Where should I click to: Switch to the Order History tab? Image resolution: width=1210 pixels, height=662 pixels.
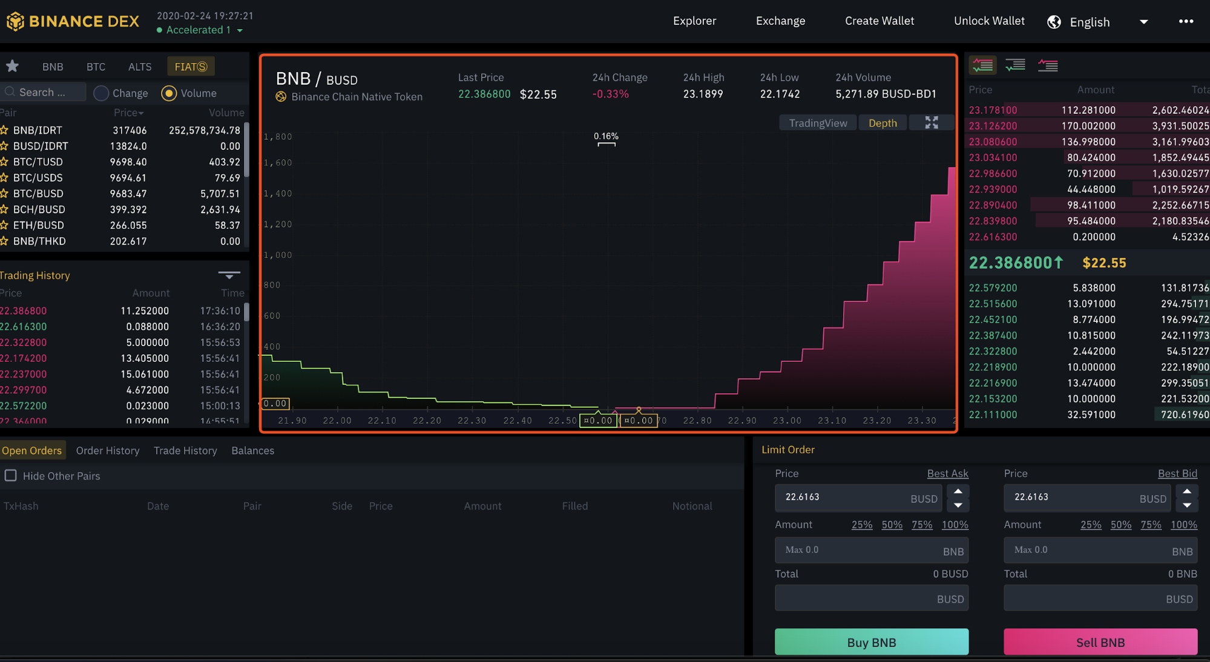pos(108,450)
